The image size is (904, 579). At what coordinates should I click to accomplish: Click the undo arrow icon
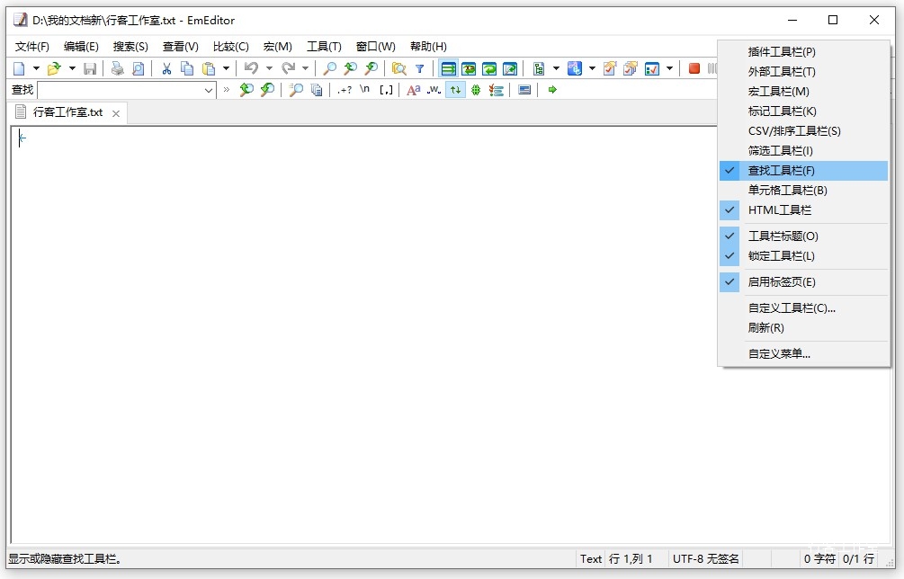251,69
